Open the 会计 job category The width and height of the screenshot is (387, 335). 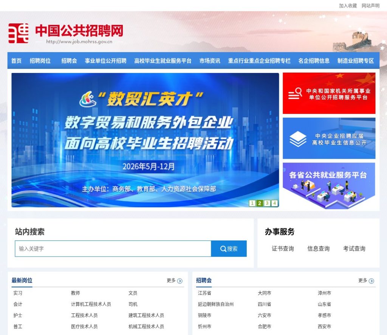[18, 304]
